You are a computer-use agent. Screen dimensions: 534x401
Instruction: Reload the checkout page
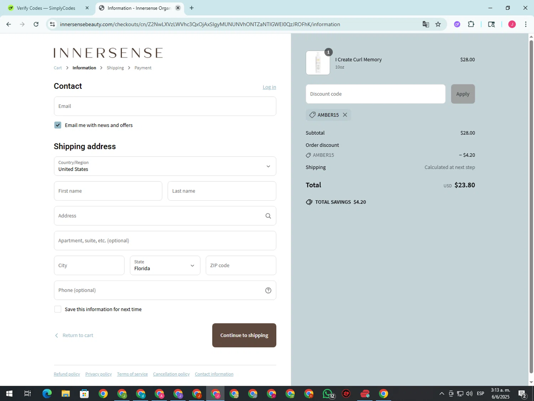pyautogui.click(x=36, y=24)
